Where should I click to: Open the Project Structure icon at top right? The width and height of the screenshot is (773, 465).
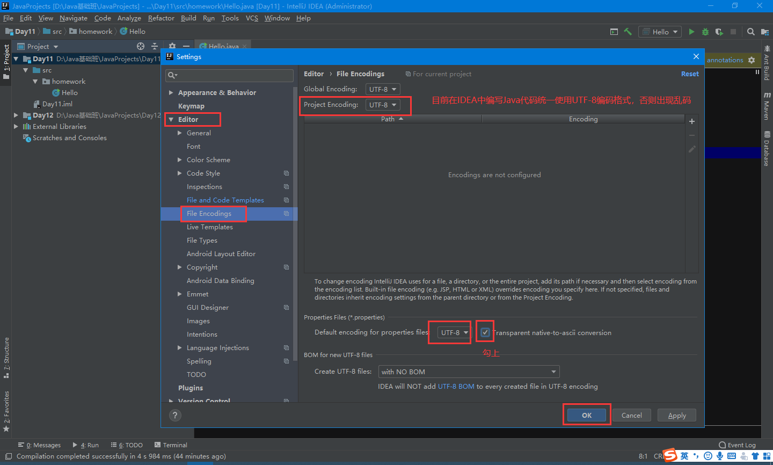pos(765,32)
